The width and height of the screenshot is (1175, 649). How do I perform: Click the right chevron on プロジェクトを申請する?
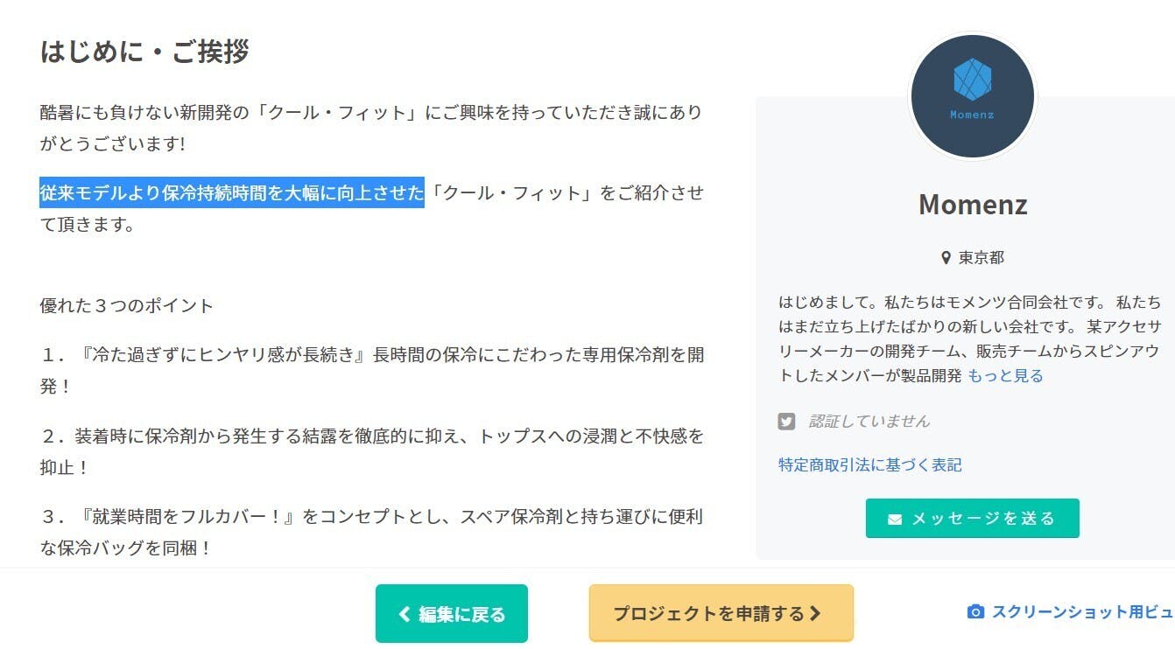point(815,614)
